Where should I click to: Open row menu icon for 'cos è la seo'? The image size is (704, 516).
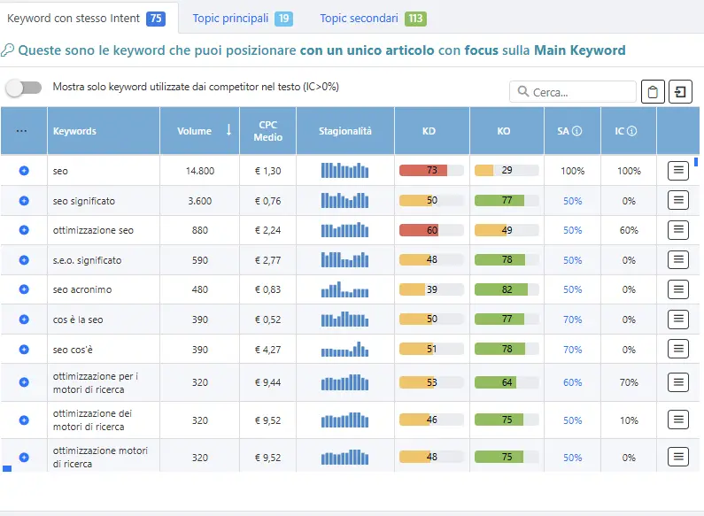(x=678, y=319)
